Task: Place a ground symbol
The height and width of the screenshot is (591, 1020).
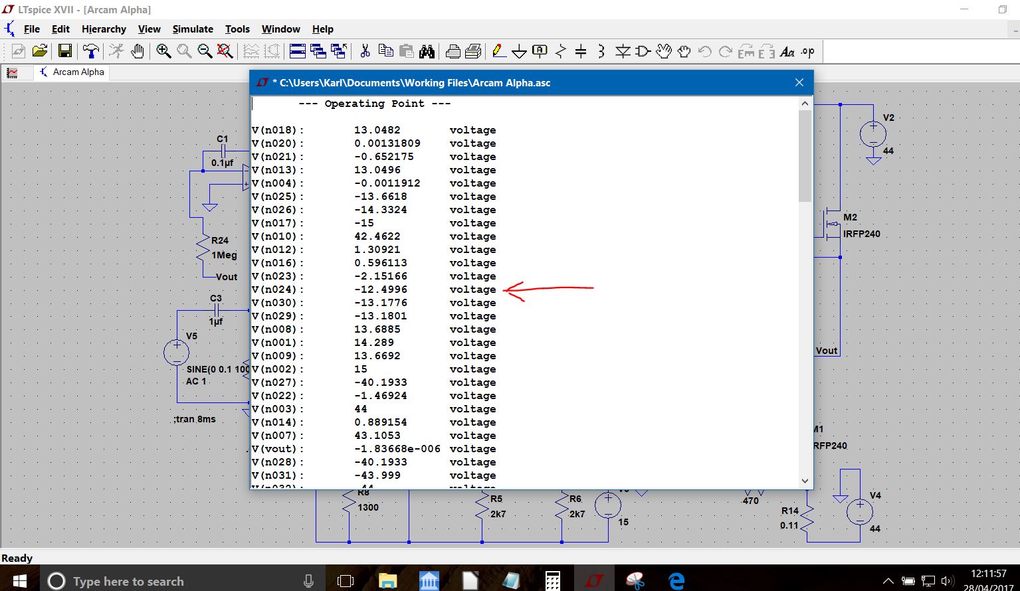Action: [520, 51]
